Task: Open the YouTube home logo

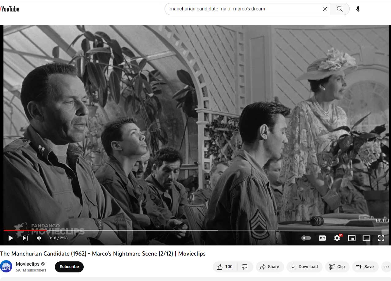Action: click(9, 9)
